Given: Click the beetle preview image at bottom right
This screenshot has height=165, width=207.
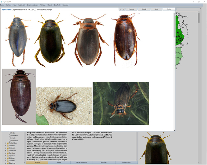Looking at the screenshot, I should pyautogui.click(x=155, y=148).
